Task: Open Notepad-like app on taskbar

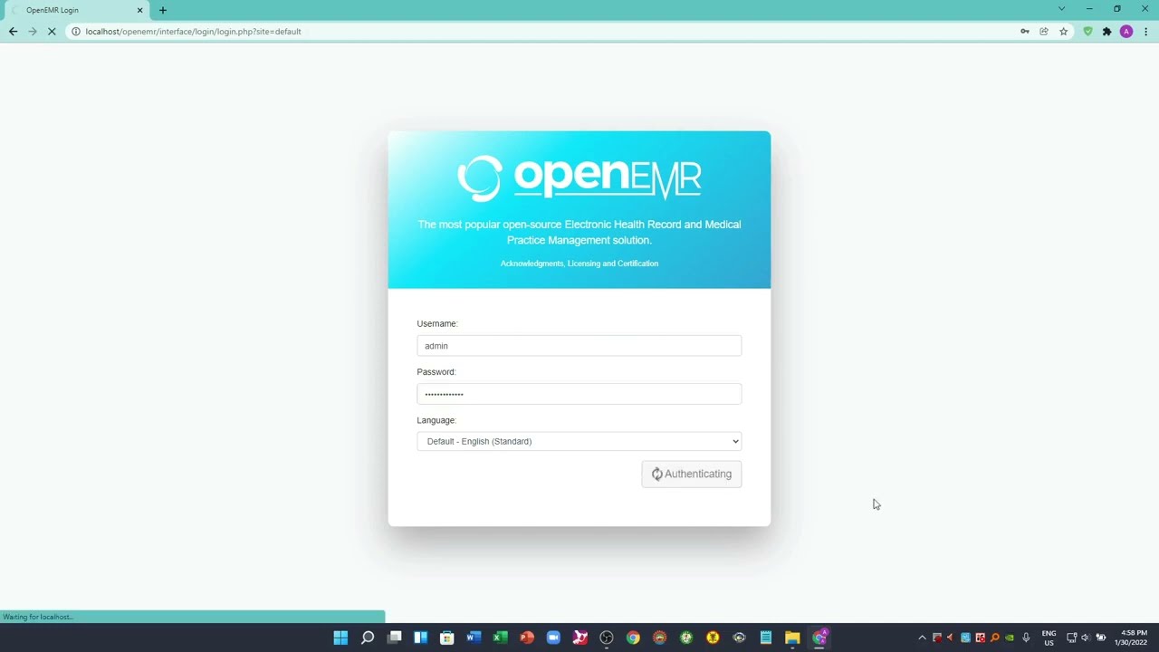Action: coord(766,638)
